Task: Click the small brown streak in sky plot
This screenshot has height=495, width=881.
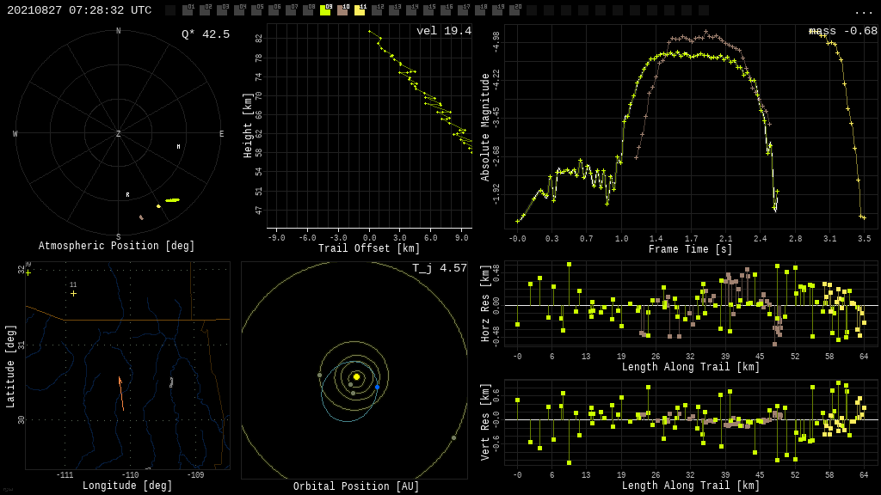Action: [141, 217]
